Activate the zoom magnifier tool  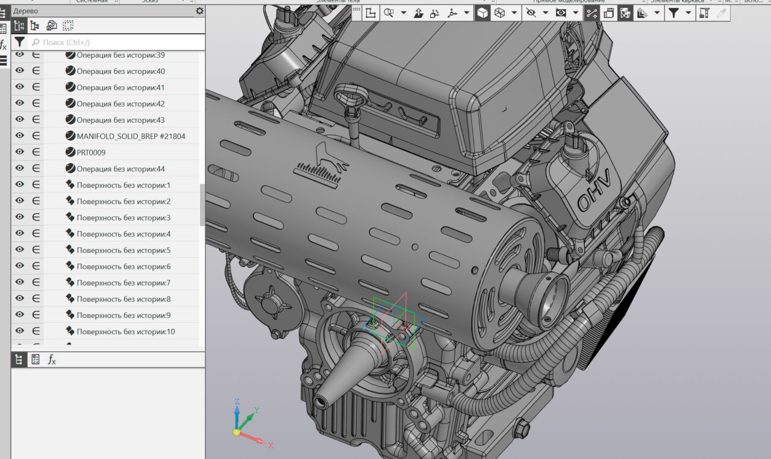(x=389, y=13)
